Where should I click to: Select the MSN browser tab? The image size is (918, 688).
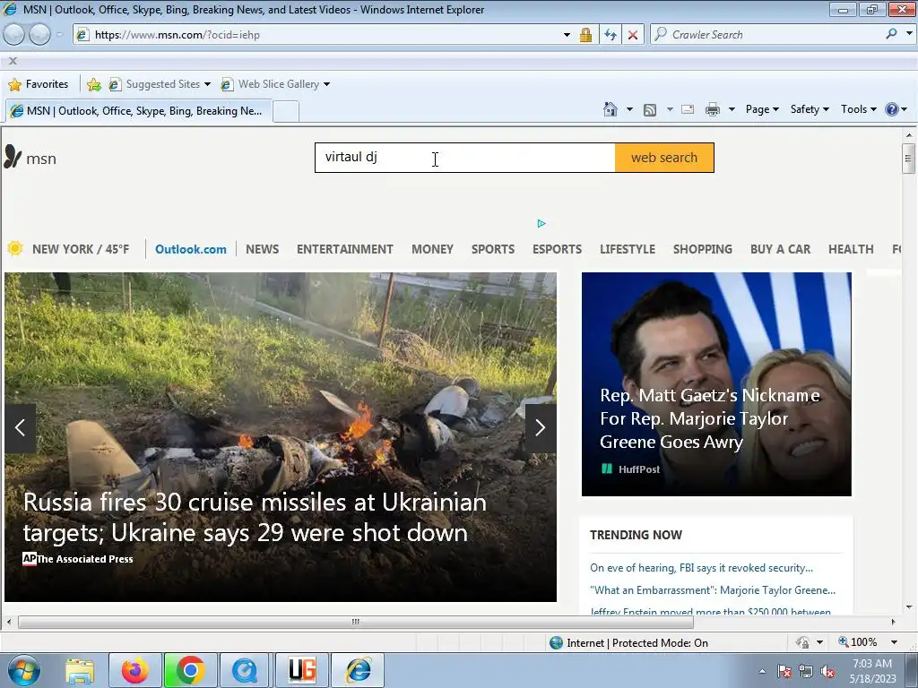138,110
